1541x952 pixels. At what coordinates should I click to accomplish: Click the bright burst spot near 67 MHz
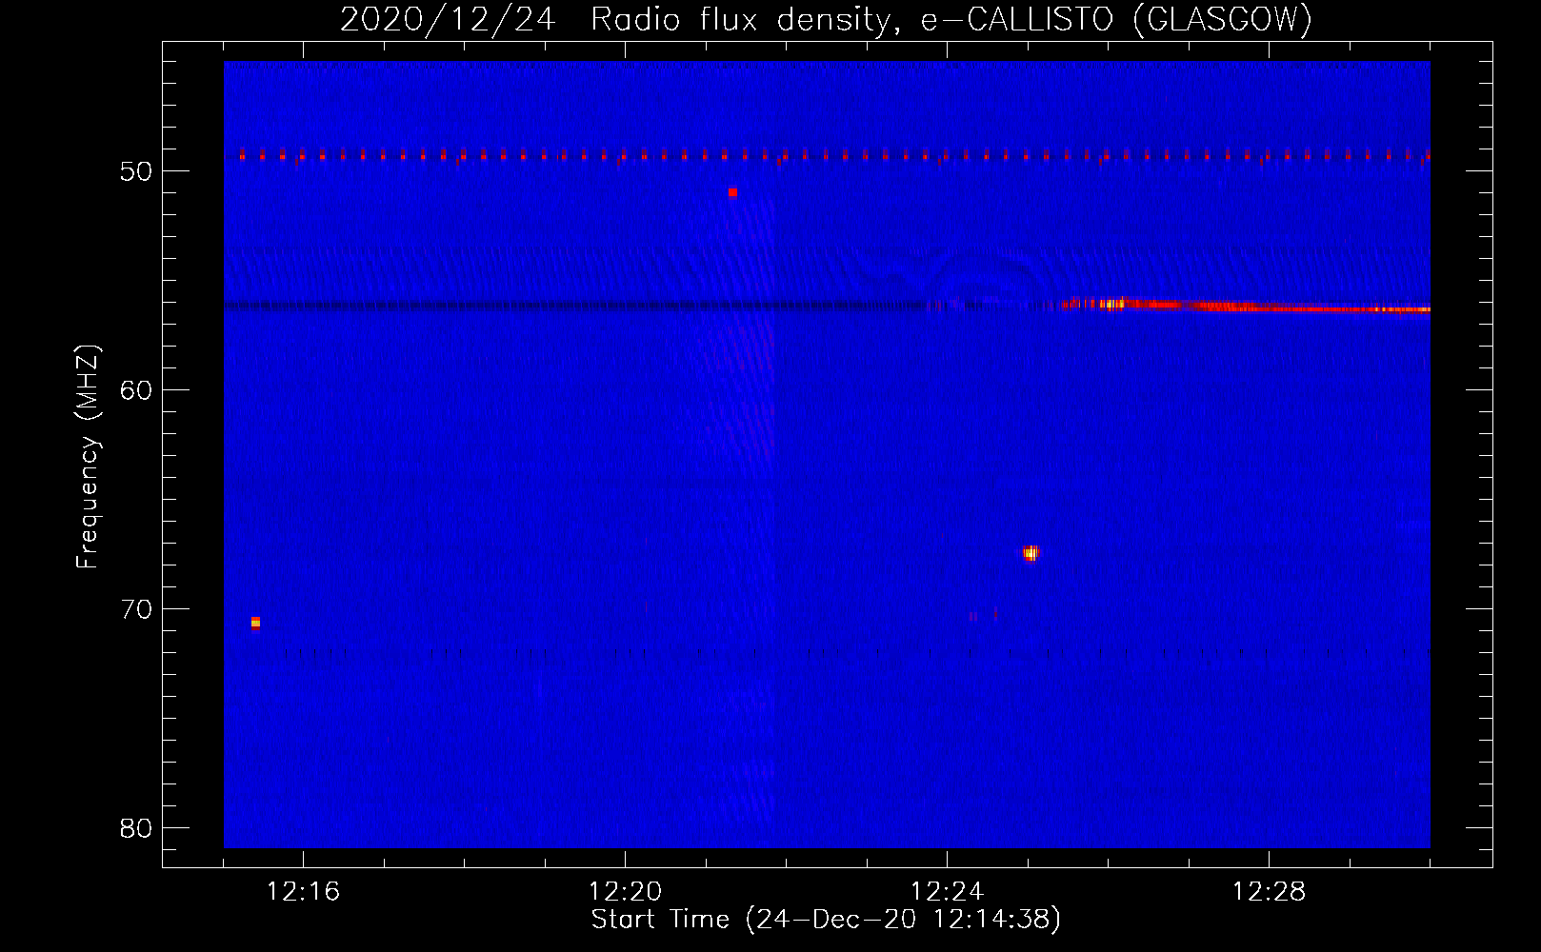click(1031, 553)
